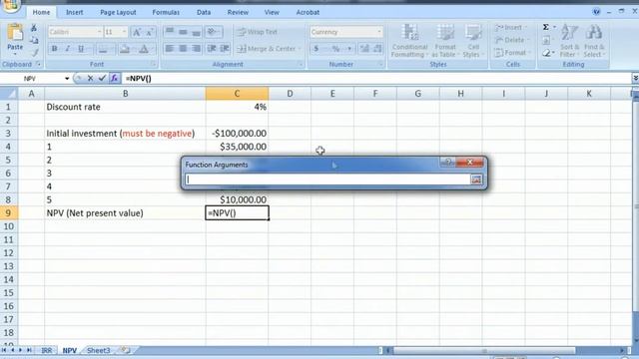Click the Function Arguments help question mark

448,162
